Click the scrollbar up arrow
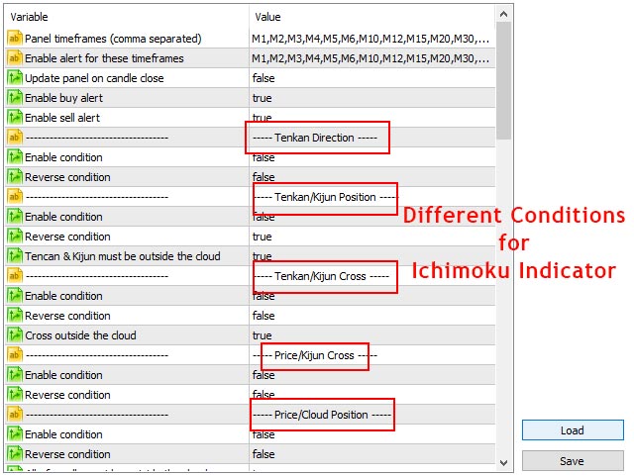The width and height of the screenshot is (634, 475). click(504, 14)
